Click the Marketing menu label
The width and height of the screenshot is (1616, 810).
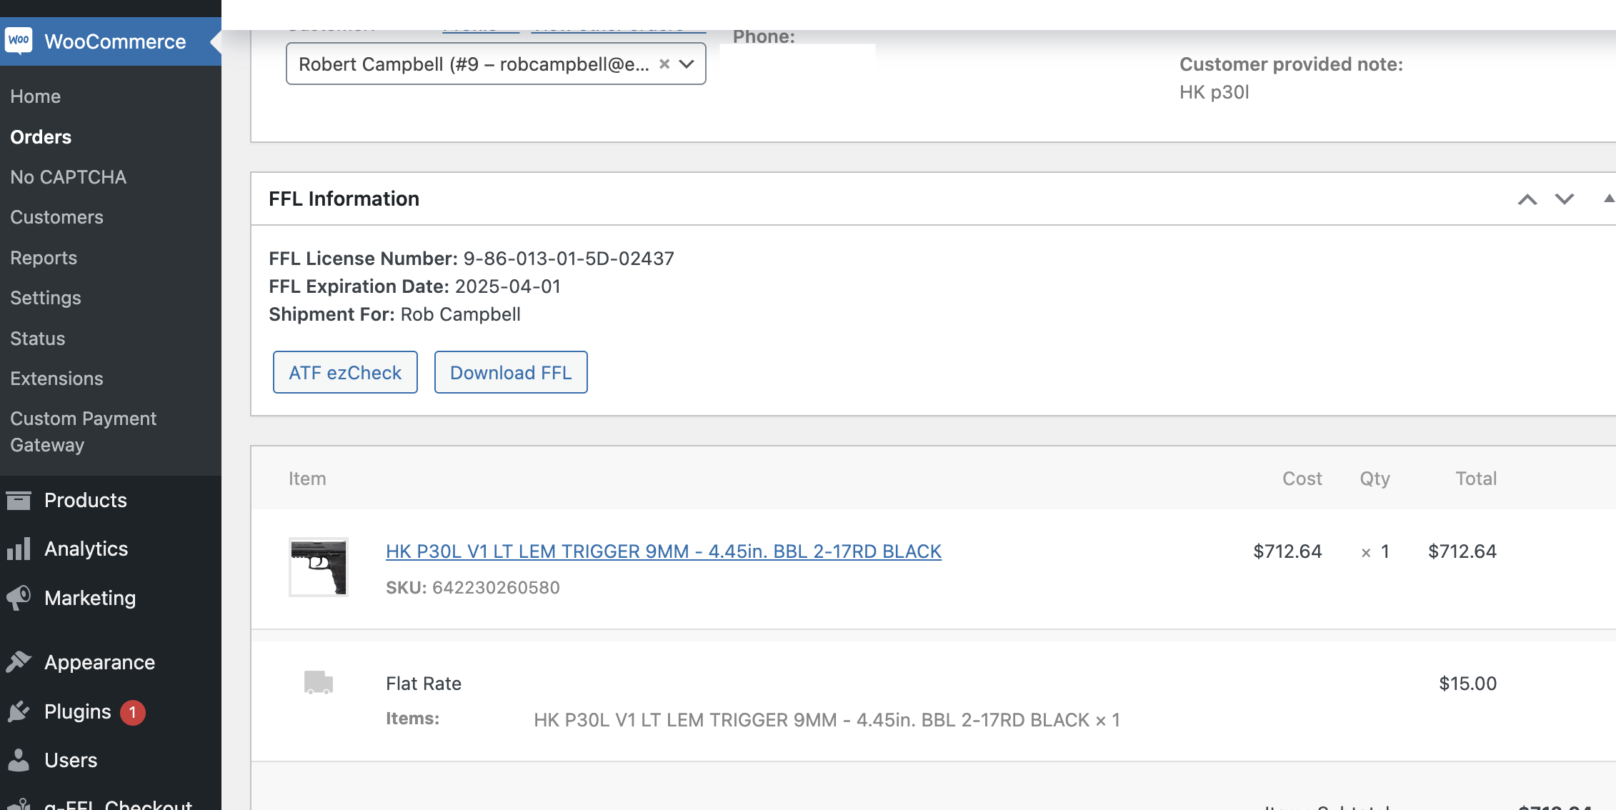(90, 598)
